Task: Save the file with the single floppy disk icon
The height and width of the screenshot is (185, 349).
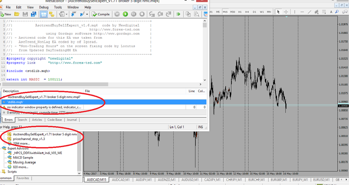Action: pos(25,14)
